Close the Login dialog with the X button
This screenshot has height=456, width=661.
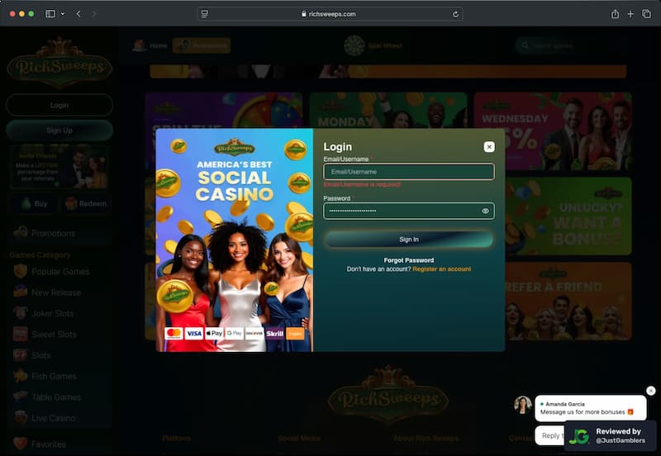pyautogui.click(x=488, y=147)
